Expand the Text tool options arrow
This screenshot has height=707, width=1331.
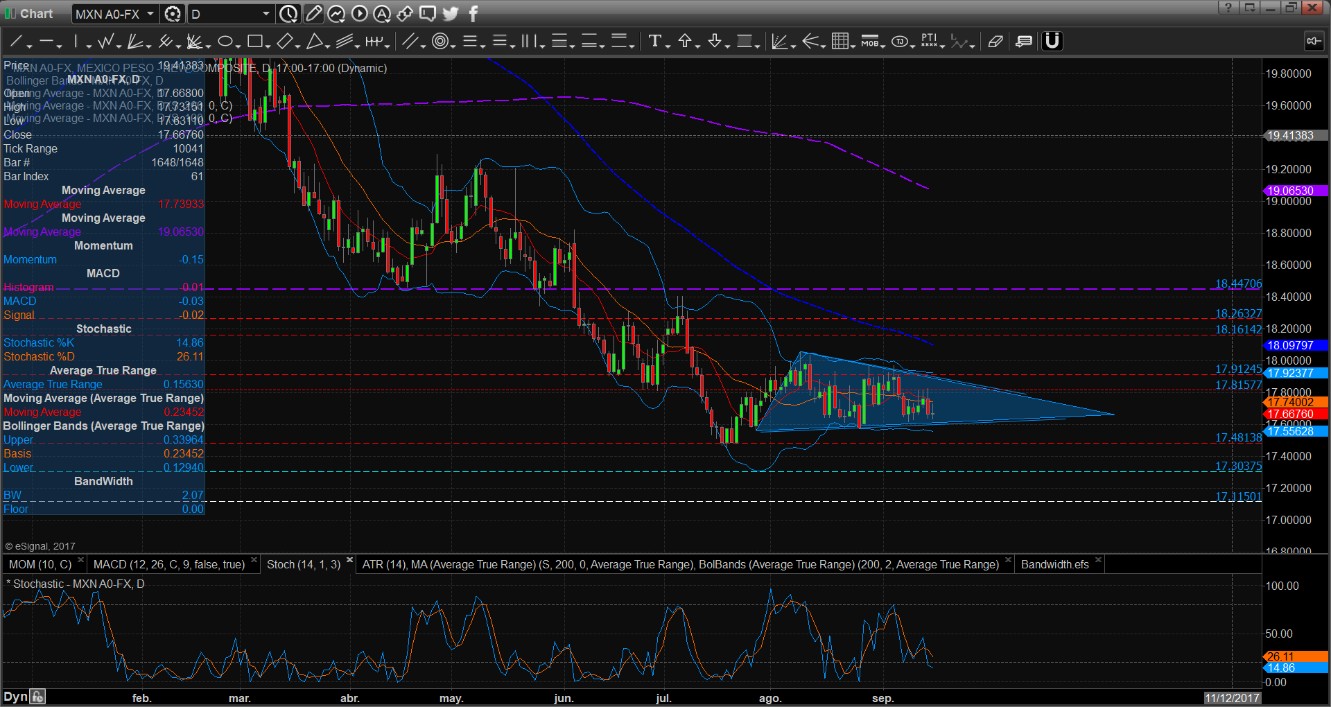[x=668, y=46]
